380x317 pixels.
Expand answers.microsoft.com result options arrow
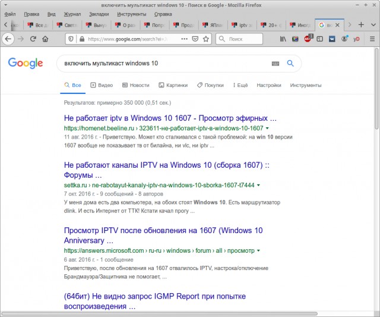coord(258,251)
